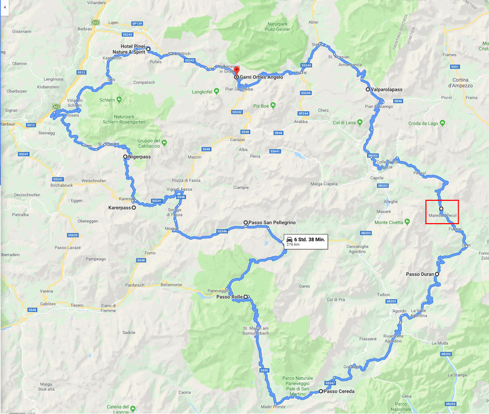
Task: Click the Passo Rolle waypoint circle
Action: 246,297
